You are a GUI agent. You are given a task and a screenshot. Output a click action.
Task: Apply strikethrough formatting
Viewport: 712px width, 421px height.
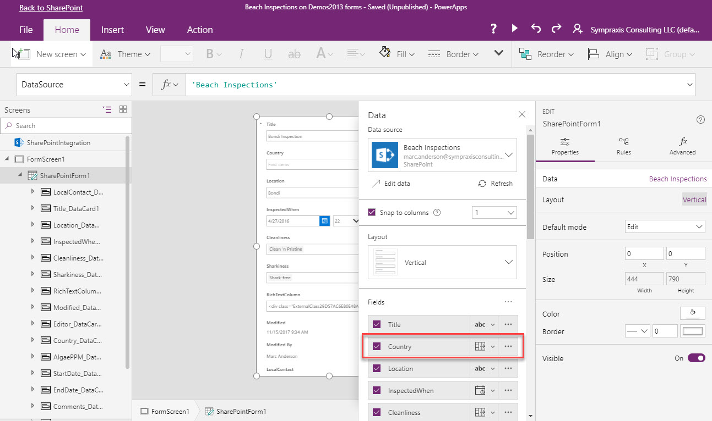(295, 54)
